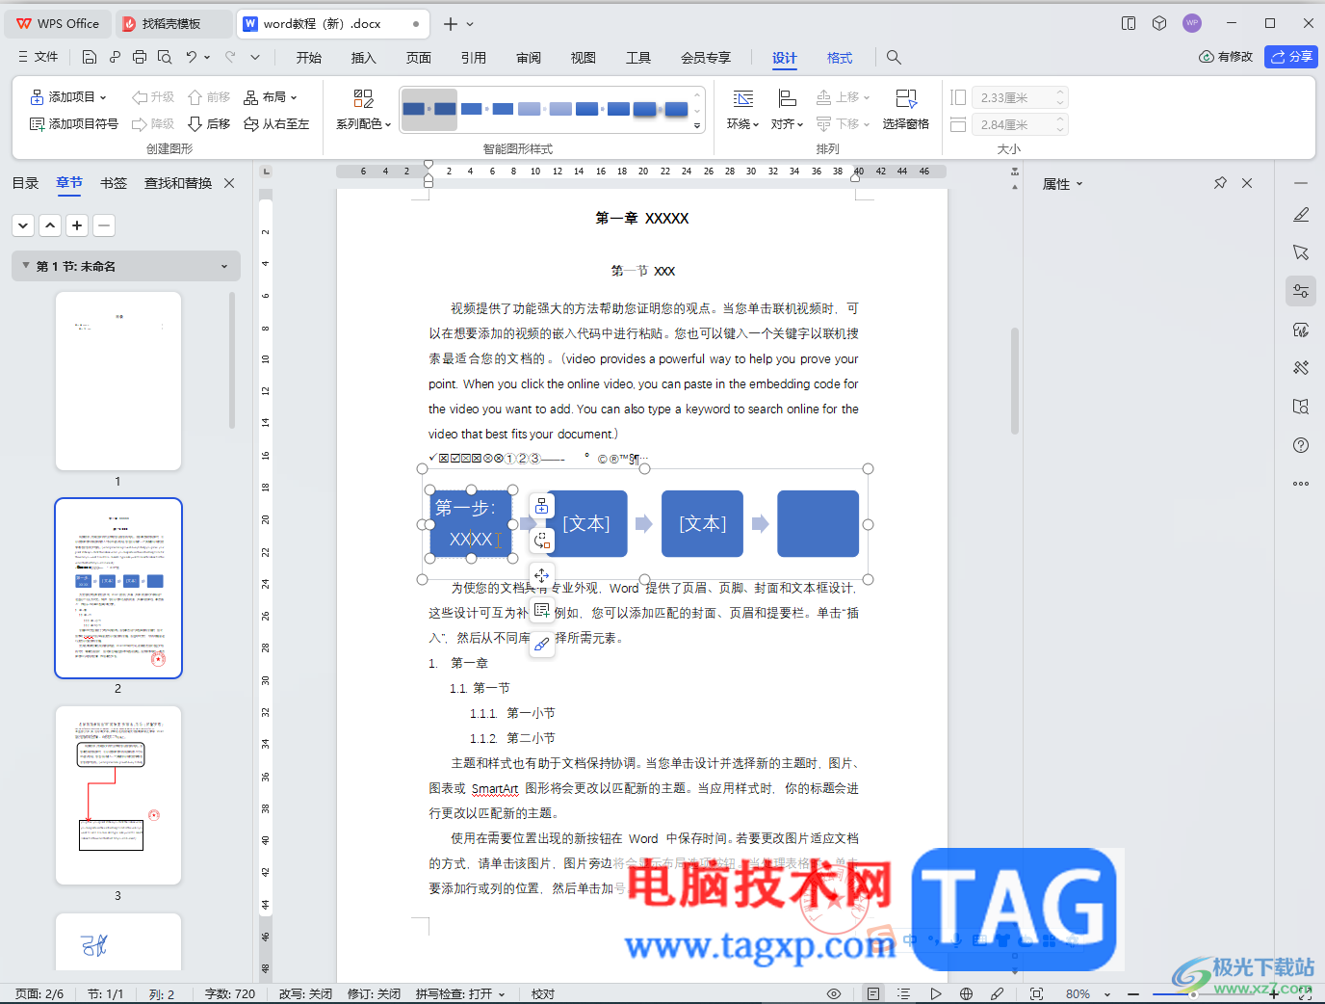
Task: Open Wrap (环绕) dropdown
Action: pyautogui.click(x=742, y=110)
